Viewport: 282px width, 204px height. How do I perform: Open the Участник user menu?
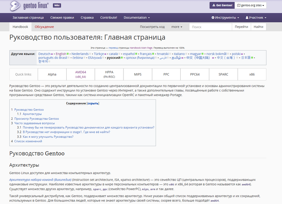click(x=256, y=18)
